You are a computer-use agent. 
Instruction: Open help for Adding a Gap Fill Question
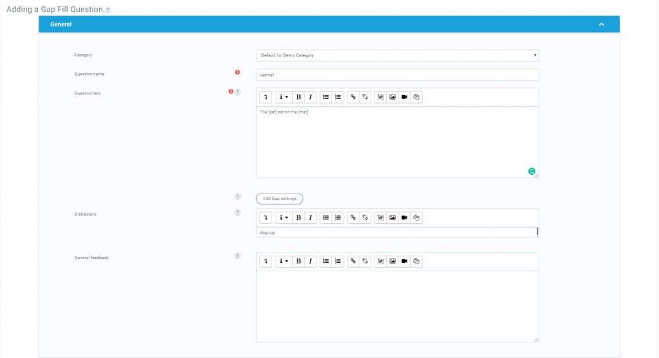pos(107,10)
